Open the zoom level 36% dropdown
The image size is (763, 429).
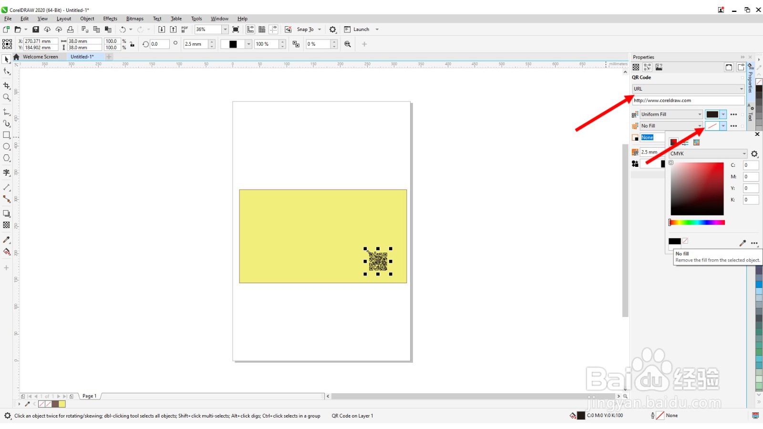click(225, 30)
